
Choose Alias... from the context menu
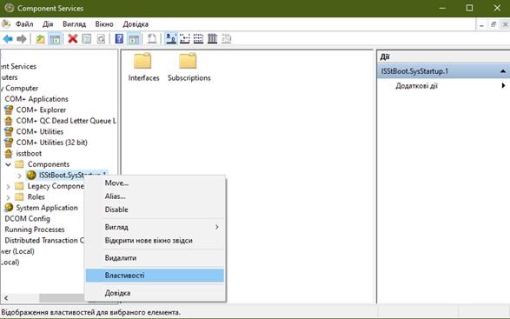coord(155,196)
